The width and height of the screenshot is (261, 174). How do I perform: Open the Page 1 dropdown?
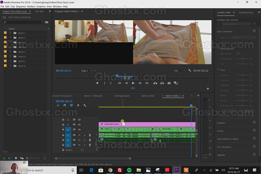coord(86,71)
